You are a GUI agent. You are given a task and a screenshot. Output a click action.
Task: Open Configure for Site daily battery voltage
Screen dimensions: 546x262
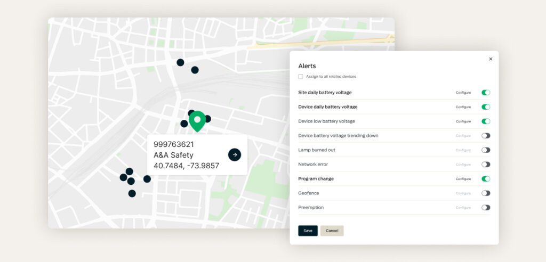(x=463, y=93)
